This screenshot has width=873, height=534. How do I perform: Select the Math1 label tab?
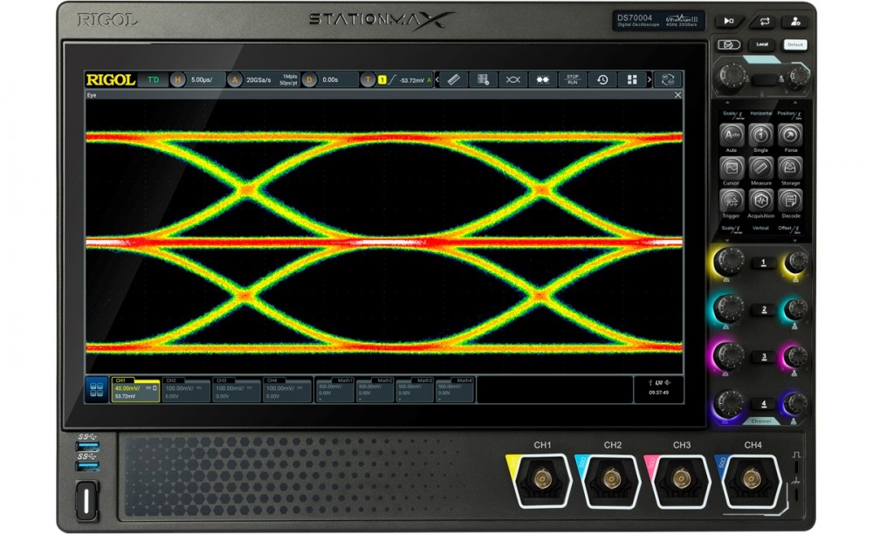tap(334, 391)
